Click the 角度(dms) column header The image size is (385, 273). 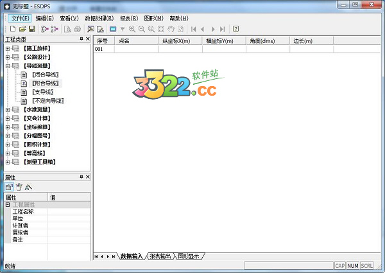tap(268, 41)
